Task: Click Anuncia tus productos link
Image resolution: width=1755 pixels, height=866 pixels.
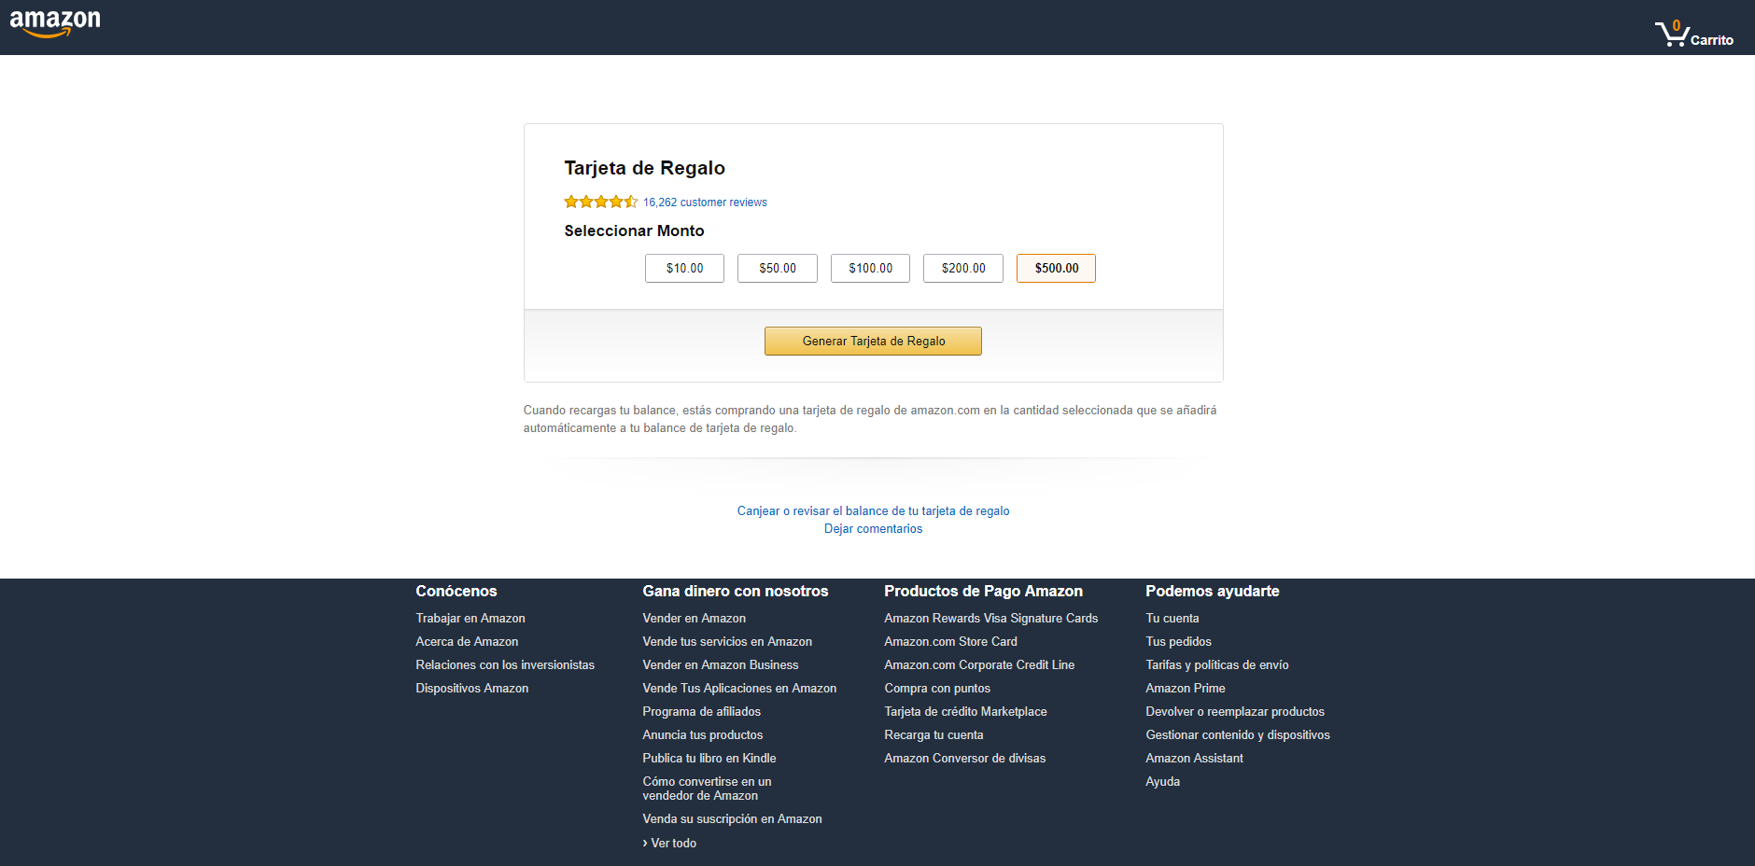Action: (703, 734)
